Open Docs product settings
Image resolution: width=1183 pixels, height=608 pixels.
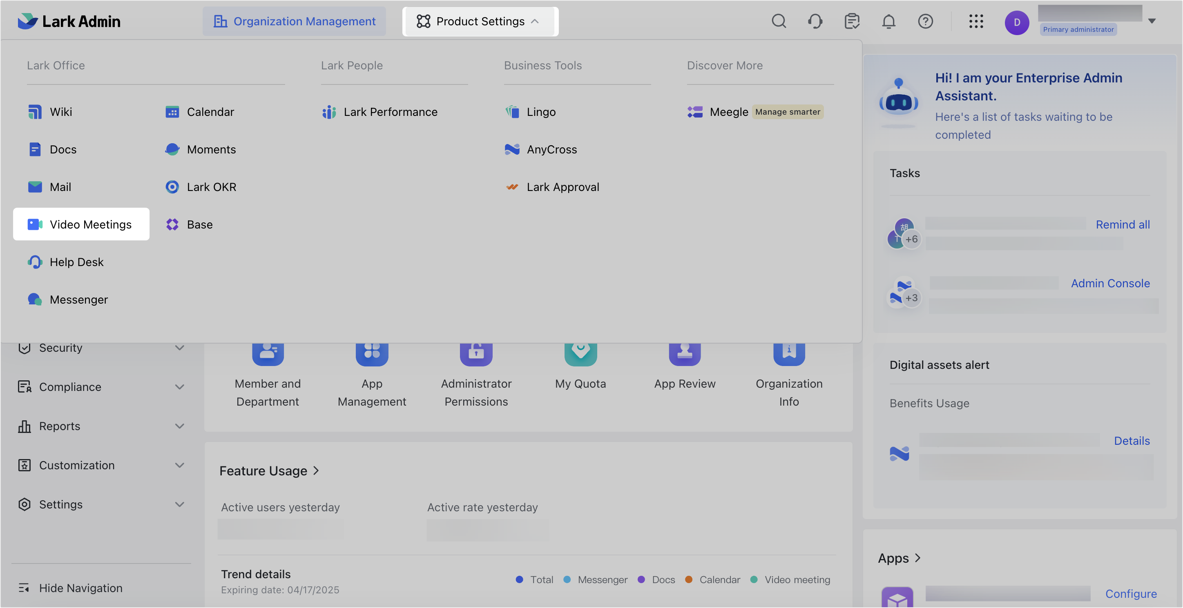[52, 149]
